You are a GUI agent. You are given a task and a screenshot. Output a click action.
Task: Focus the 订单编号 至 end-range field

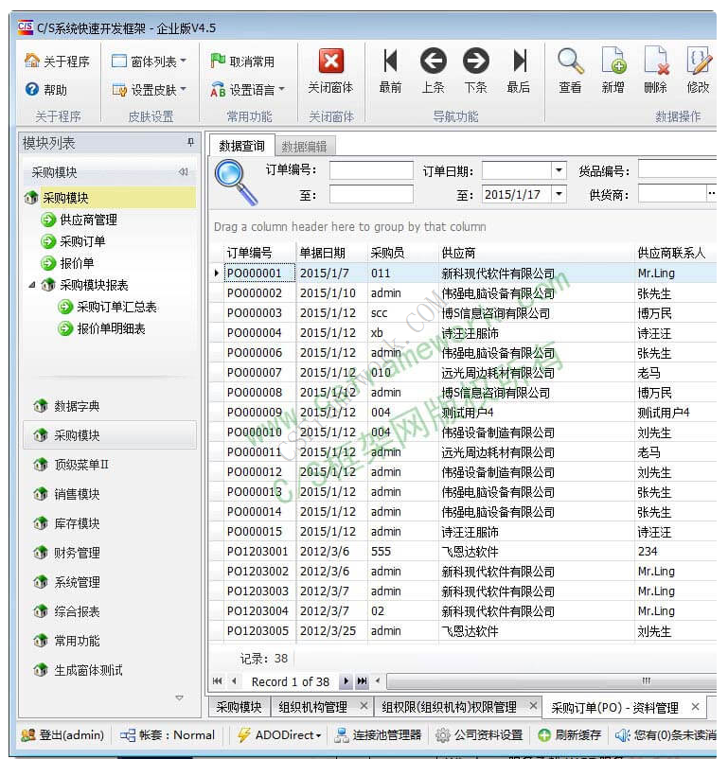click(371, 195)
